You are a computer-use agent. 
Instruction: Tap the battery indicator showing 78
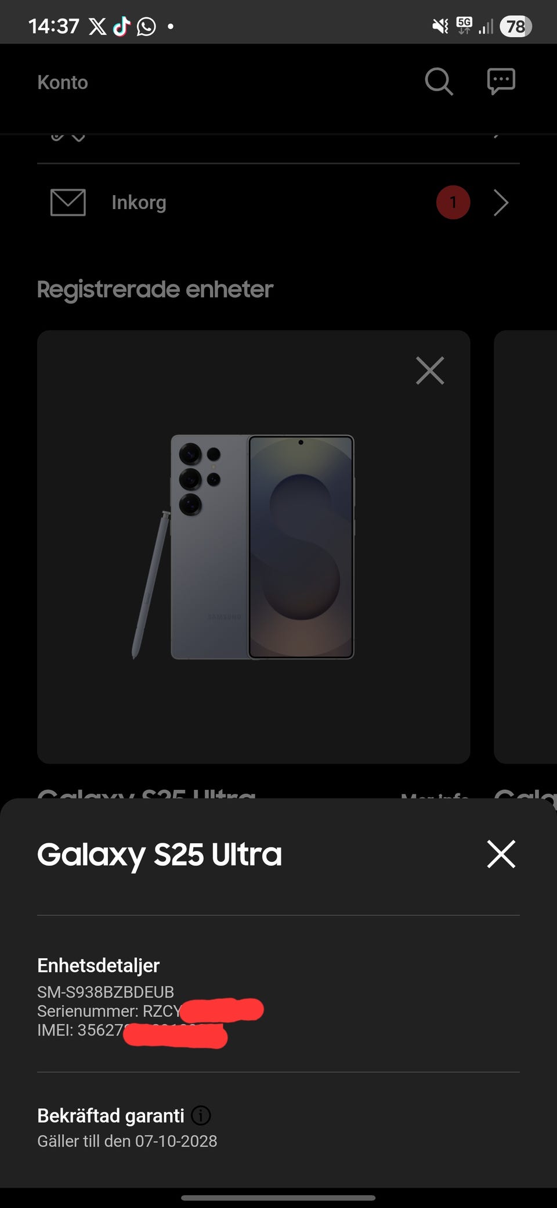click(x=516, y=26)
